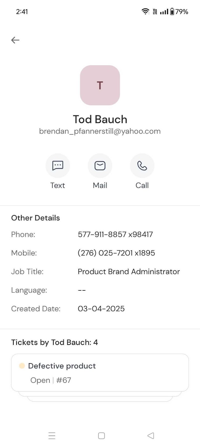
Task: Tap the Tickets by Tod Bauch heading
Action: (54, 342)
